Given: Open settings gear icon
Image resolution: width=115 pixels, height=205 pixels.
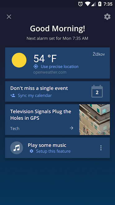Looking at the screenshot, I should (107, 17).
